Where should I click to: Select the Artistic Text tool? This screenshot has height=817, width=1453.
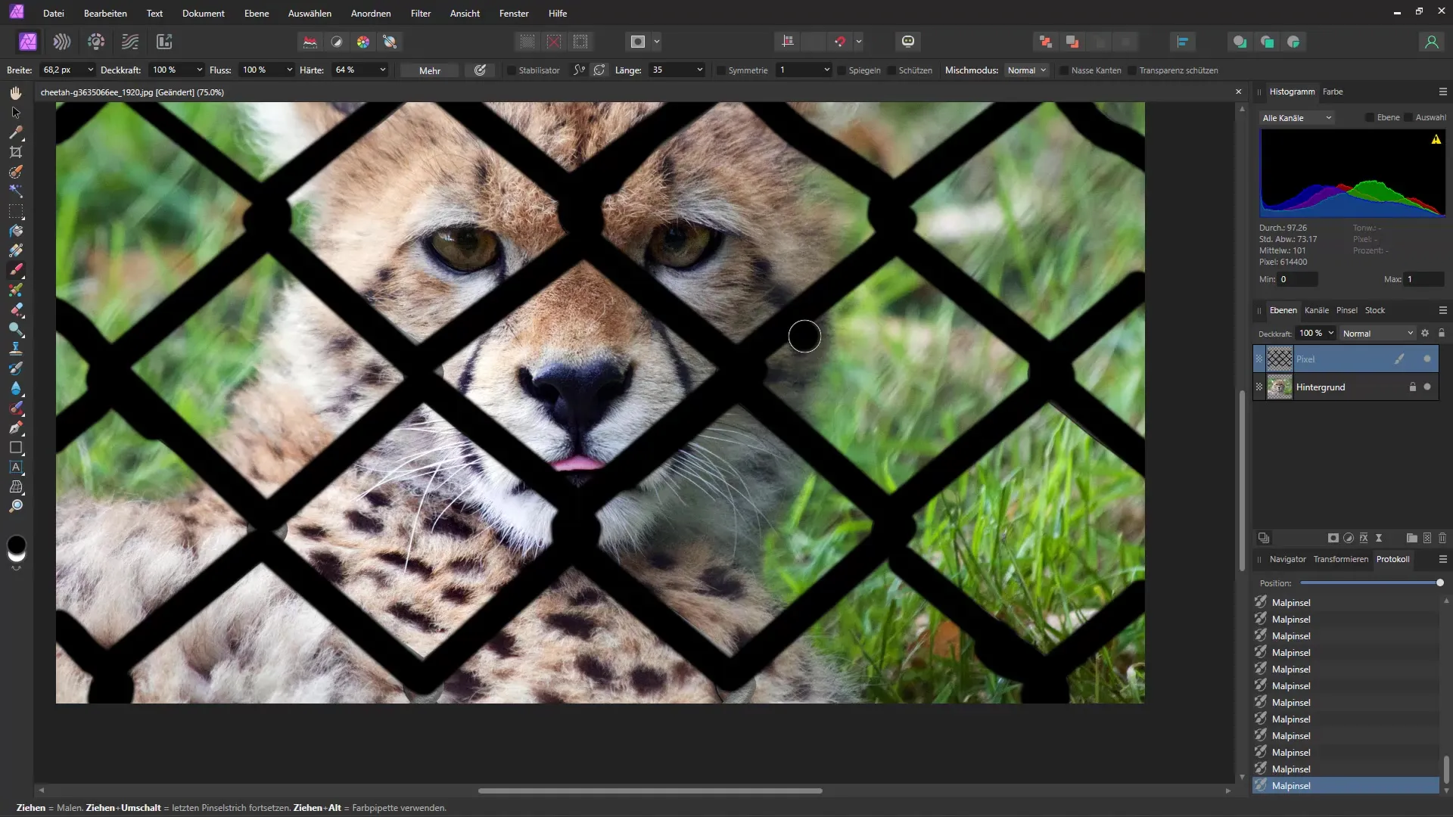(x=16, y=467)
